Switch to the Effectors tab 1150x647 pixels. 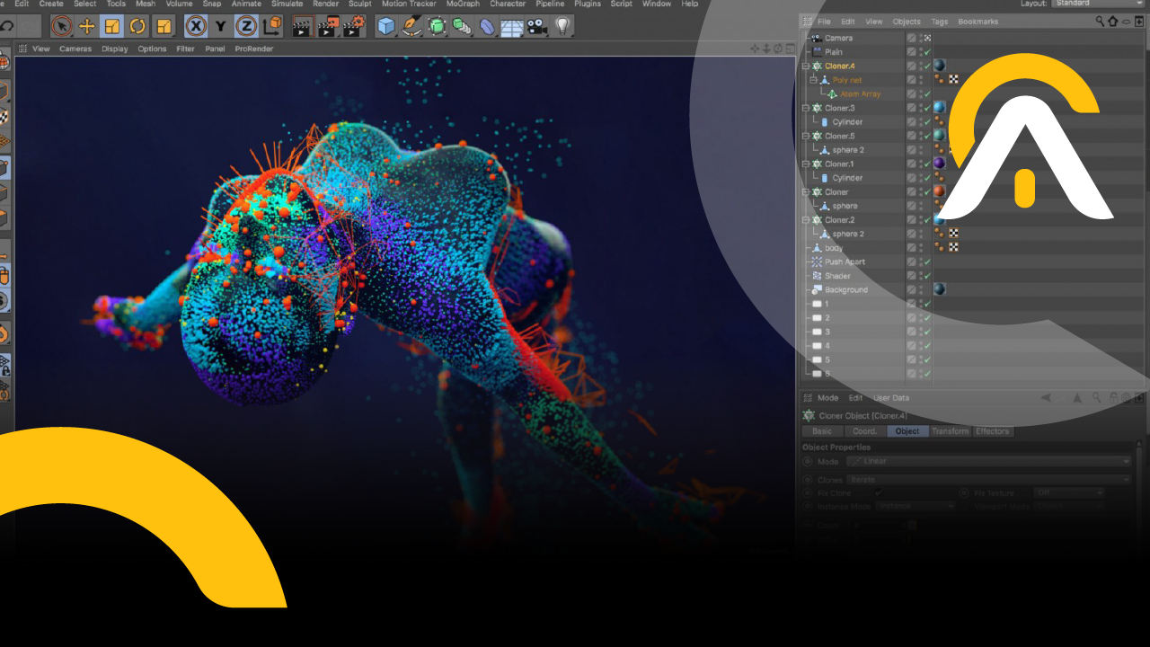pos(992,431)
